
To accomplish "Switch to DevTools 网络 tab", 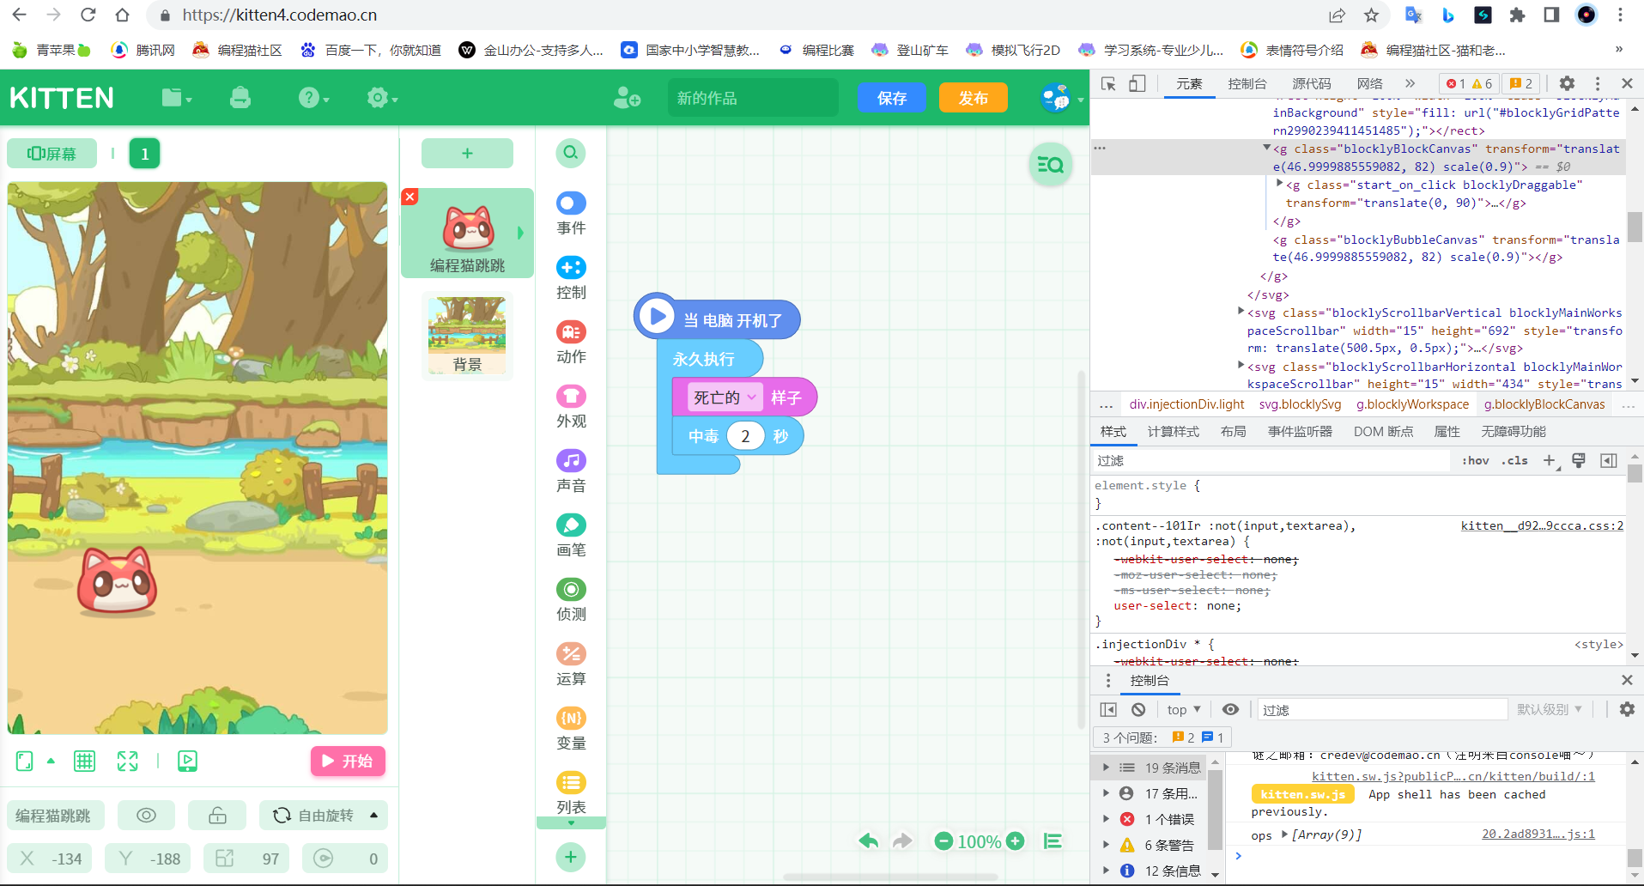I will (1369, 83).
